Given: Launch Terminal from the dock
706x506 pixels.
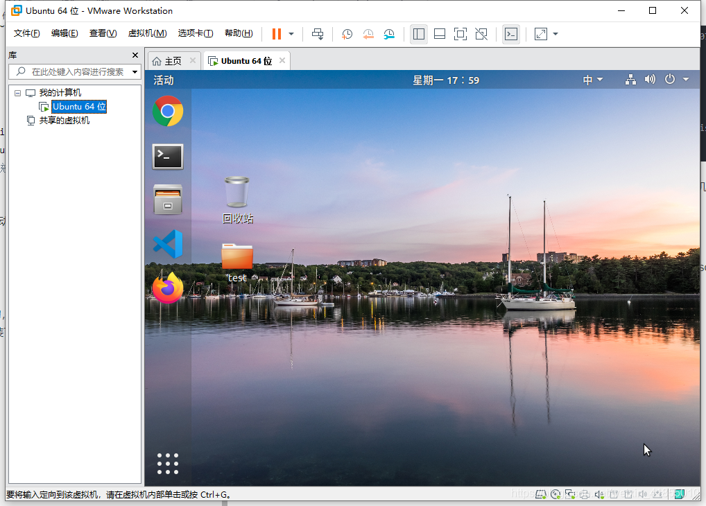Looking at the screenshot, I should [168, 157].
